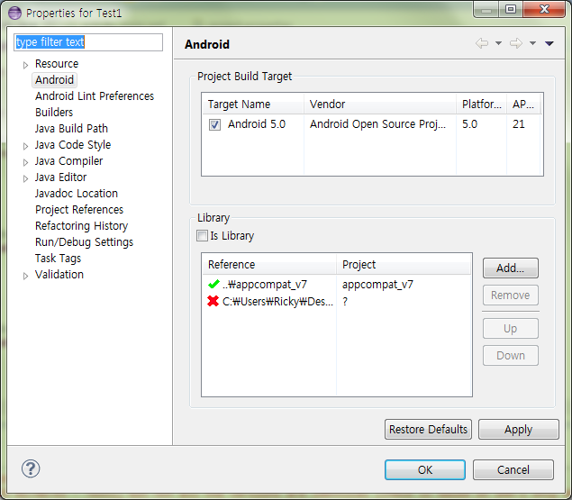Click the Android Open Source Project vendor cell
Viewport: 572px width, 500px height.
pyautogui.click(x=378, y=124)
